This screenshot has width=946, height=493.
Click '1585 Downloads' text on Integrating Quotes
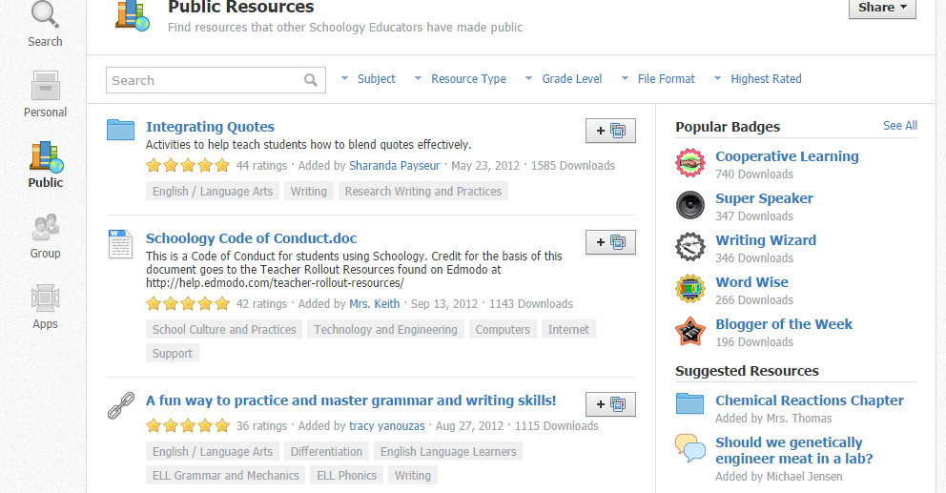coord(573,165)
